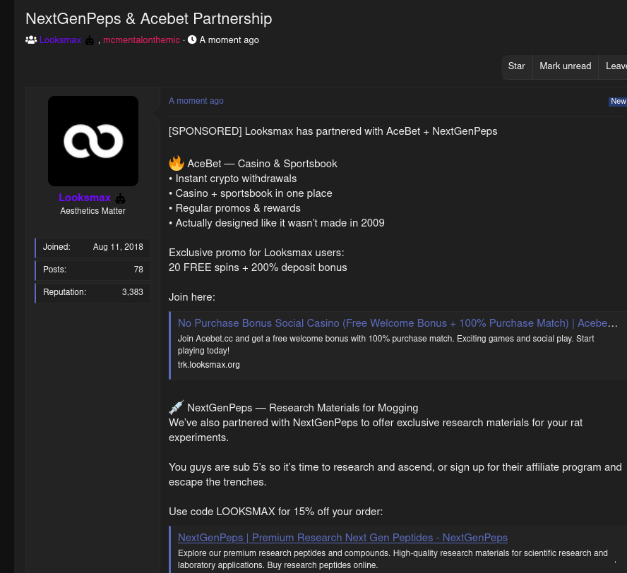
Task: Open the NextGenPeps Premium Research Peptides link
Action: click(x=342, y=538)
